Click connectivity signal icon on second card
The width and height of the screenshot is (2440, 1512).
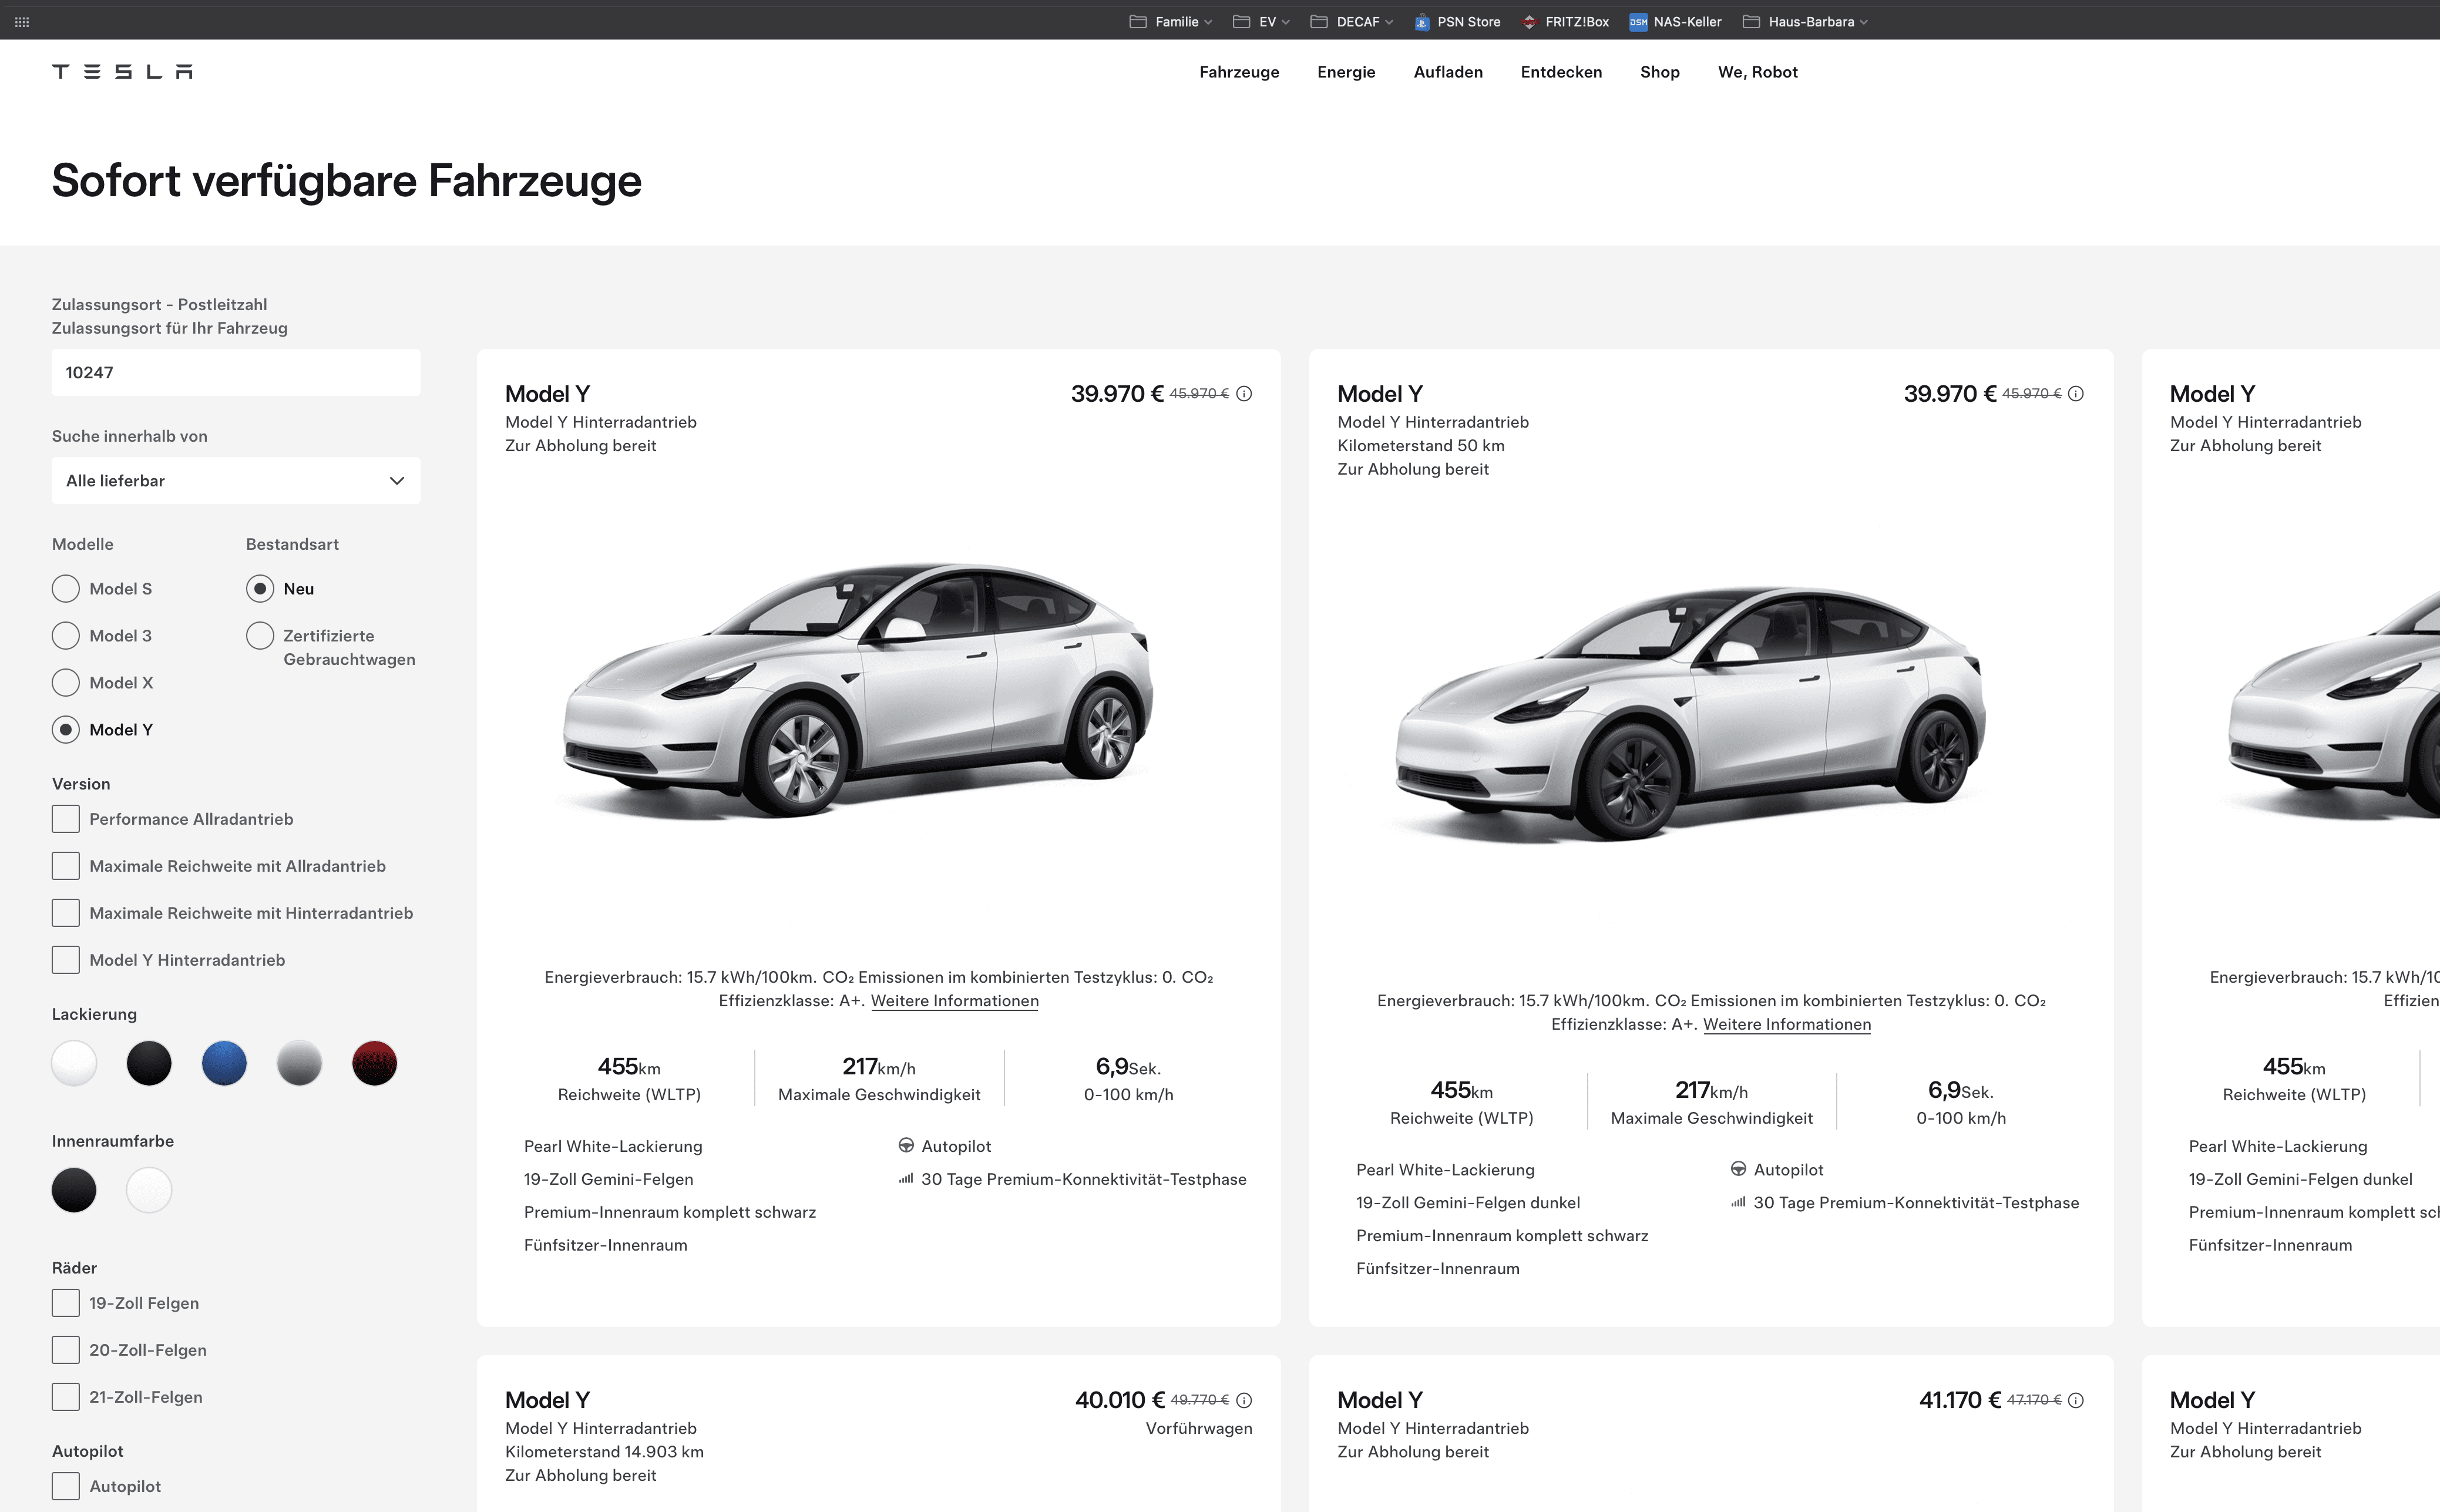(x=1738, y=1202)
